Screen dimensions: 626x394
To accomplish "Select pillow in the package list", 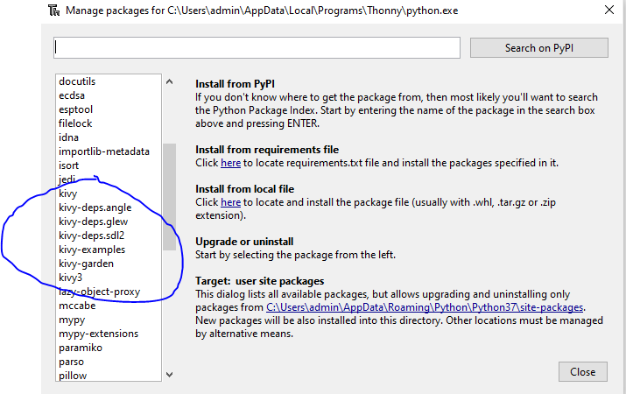I will (x=73, y=376).
